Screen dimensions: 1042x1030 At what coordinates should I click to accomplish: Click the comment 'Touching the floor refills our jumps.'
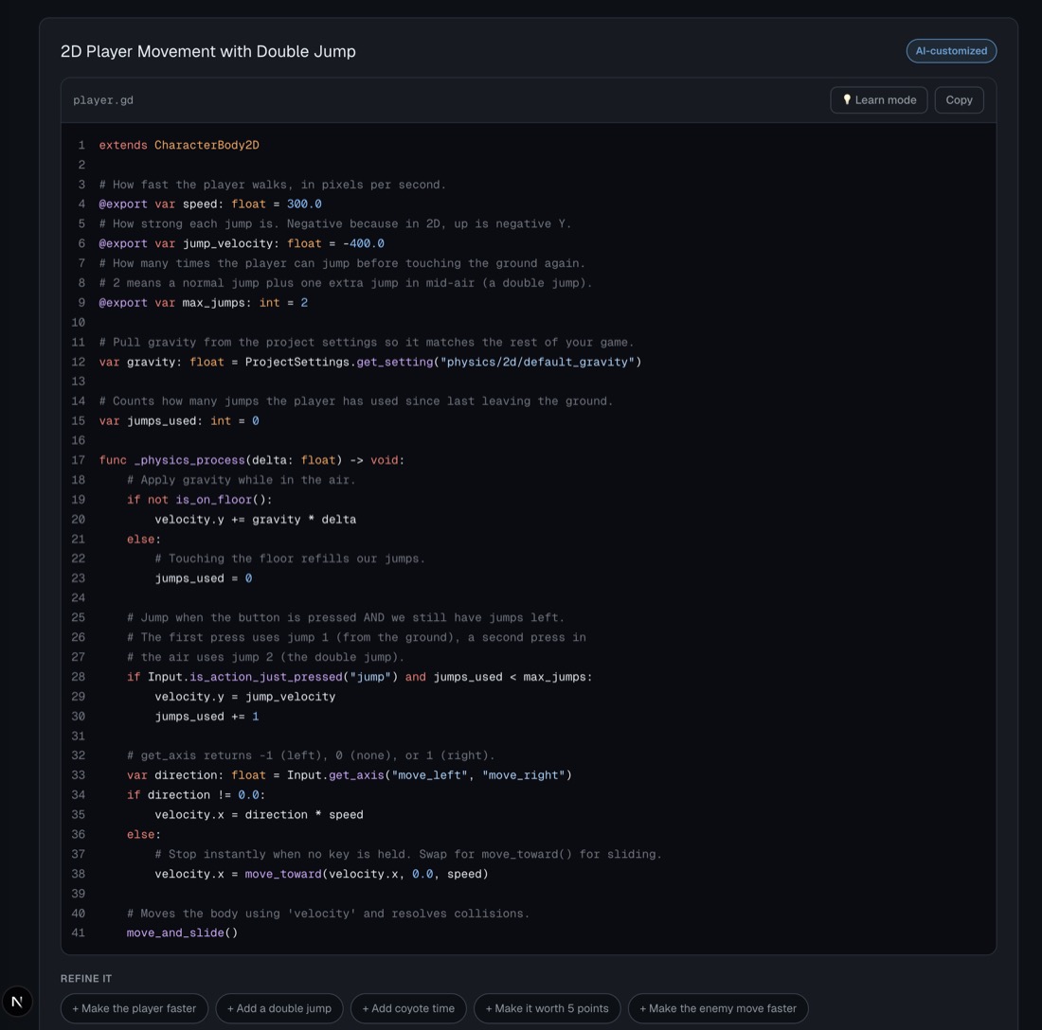point(290,559)
